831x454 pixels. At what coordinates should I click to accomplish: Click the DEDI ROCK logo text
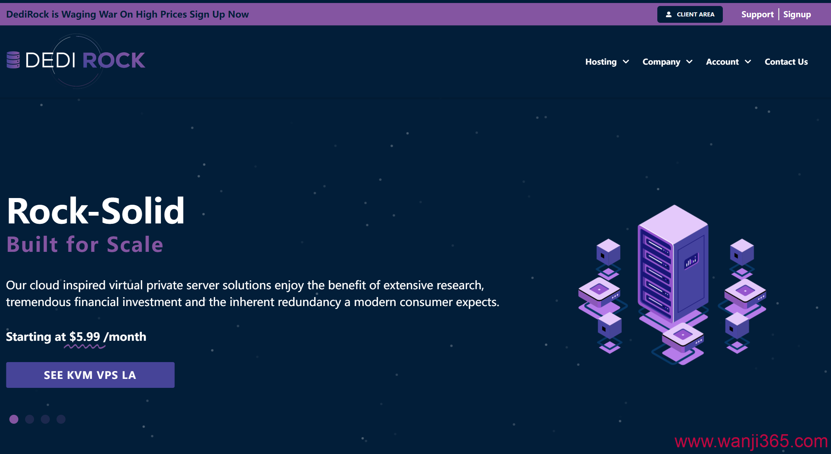click(85, 60)
